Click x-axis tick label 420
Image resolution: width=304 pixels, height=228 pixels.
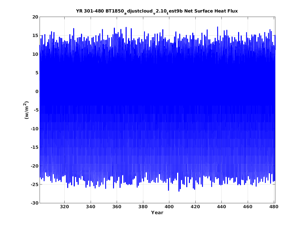click(195, 207)
